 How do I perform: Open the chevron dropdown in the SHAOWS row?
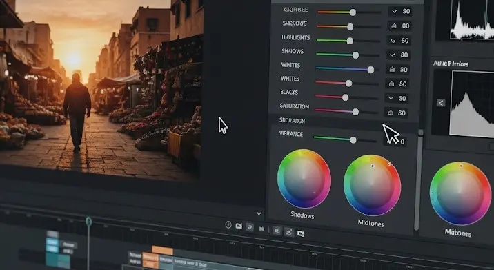coord(393,55)
